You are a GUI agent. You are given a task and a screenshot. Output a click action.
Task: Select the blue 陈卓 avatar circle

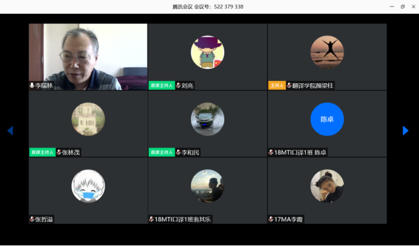pos(327,119)
